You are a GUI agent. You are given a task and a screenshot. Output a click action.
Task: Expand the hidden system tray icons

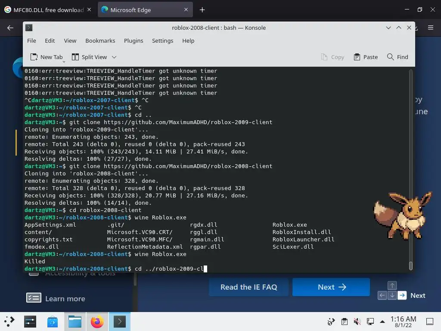(382, 322)
